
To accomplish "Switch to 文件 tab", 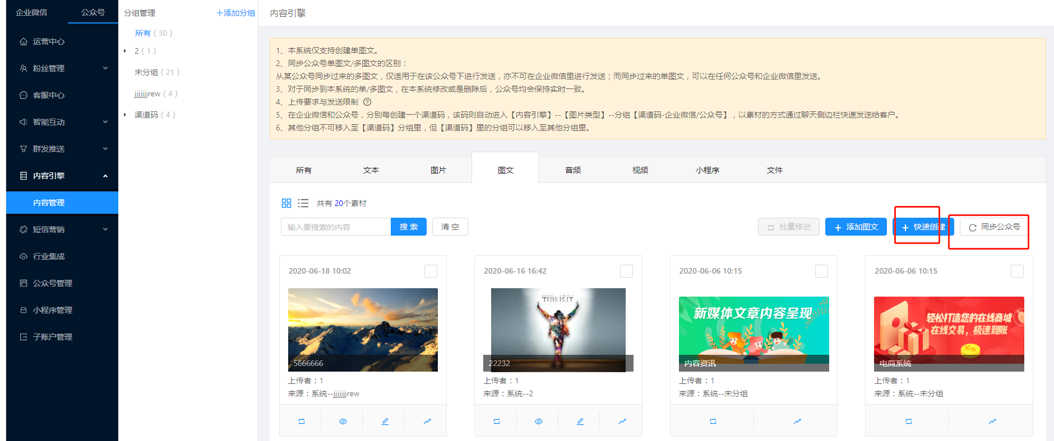I will point(774,170).
